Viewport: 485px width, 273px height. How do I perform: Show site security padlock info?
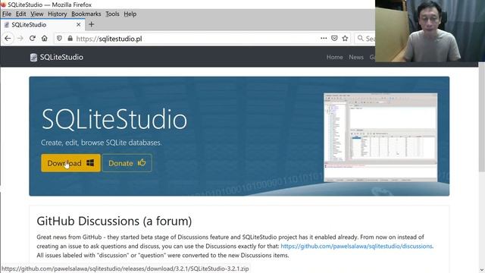coord(70,39)
